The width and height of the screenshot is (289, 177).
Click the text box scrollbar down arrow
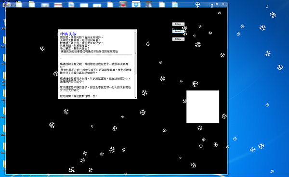coord(135,98)
